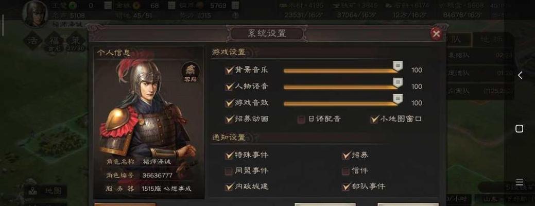Click the plus icon beside 铜币 5769
The width and height of the screenshot is (535, 206).
tap(235, 6)
